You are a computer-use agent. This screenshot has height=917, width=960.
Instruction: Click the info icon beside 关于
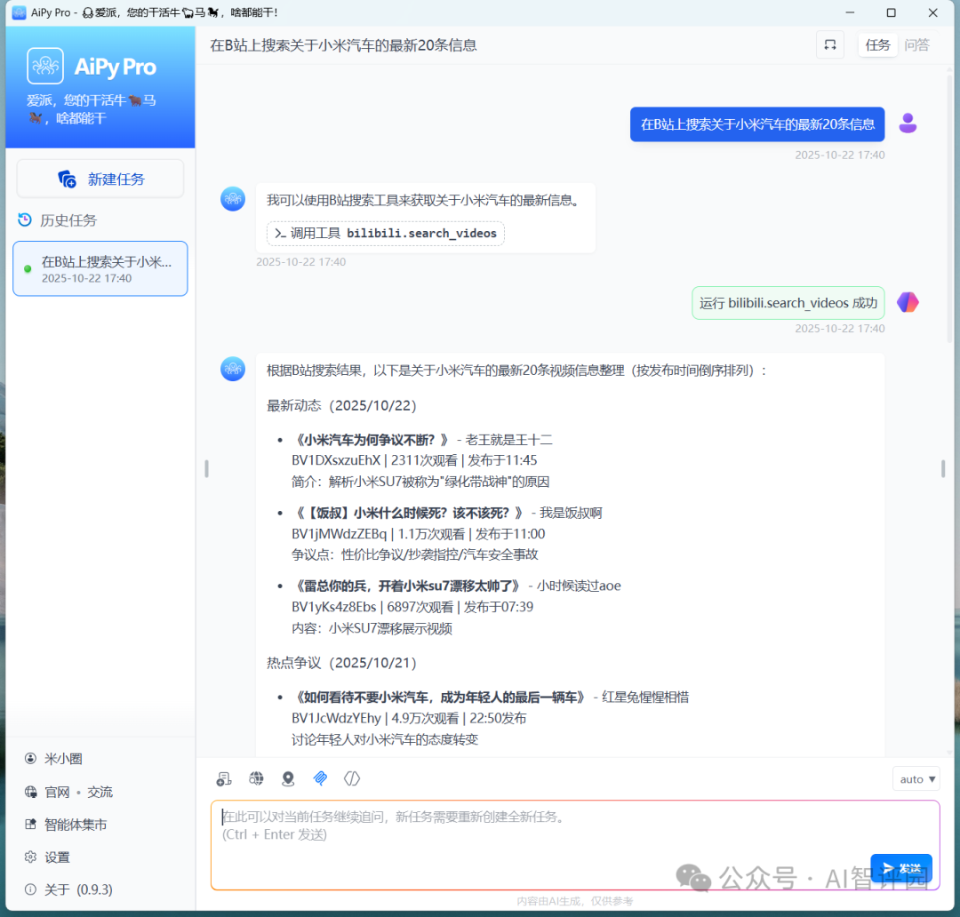pyautogui.click(x=30, y=889)
